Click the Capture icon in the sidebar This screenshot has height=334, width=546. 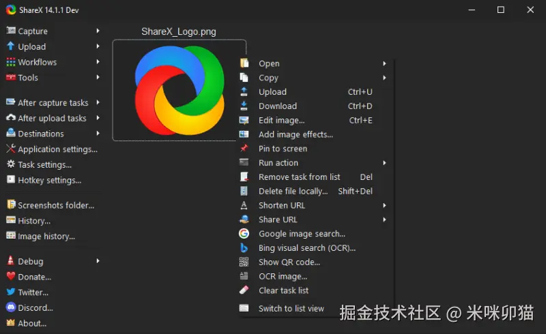click(11, 31)
